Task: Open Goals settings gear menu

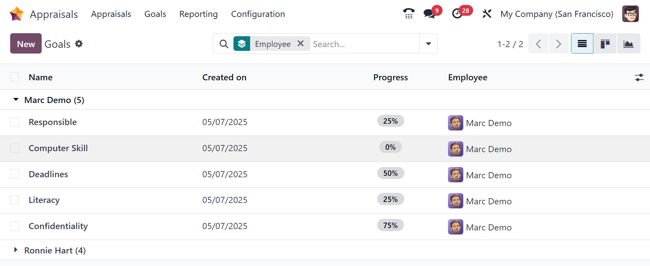Action: [x=79, y=44]
